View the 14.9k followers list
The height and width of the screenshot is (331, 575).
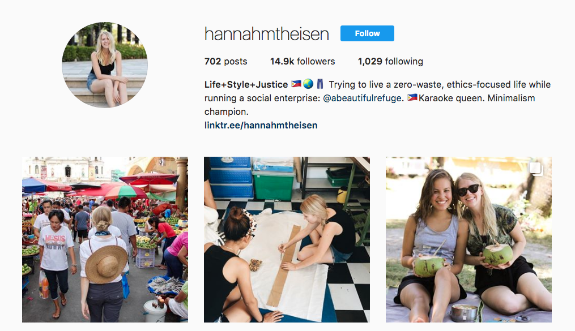point(303,61)
